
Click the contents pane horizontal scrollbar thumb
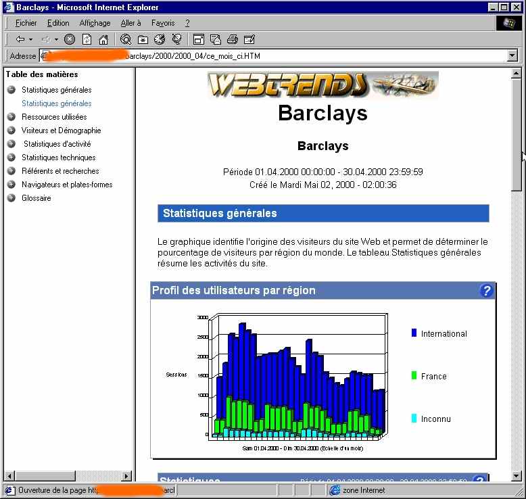(x=45, y=476)
